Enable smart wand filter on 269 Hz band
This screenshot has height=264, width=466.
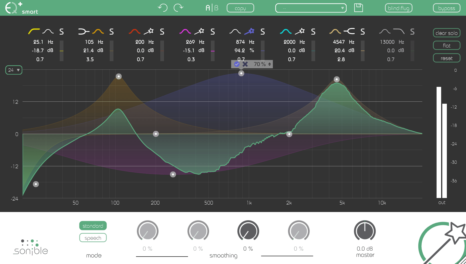pyautogui.click(x=199, y=31)
